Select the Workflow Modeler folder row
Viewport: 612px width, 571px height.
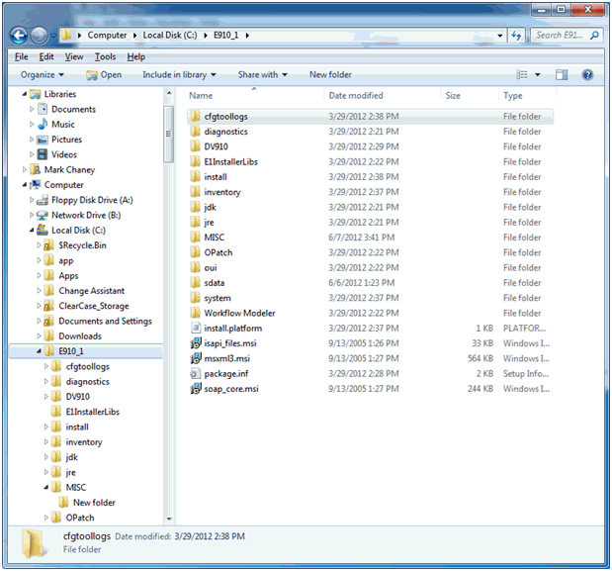point(370,314)
